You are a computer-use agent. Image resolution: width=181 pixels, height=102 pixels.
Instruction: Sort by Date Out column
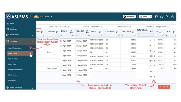[87, 31]
